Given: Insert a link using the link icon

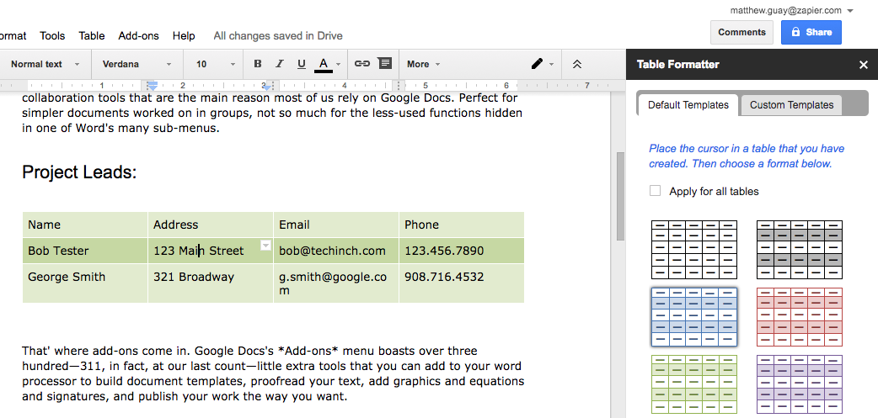Looking at the screenshot, I should (x=362, y=64).
